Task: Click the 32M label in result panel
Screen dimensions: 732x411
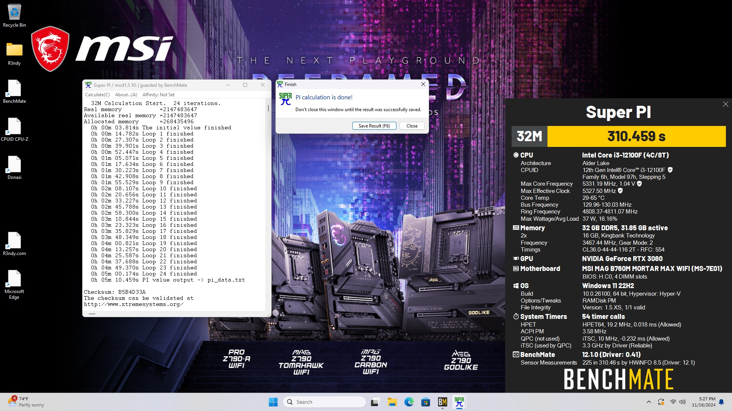Action: 529,136
